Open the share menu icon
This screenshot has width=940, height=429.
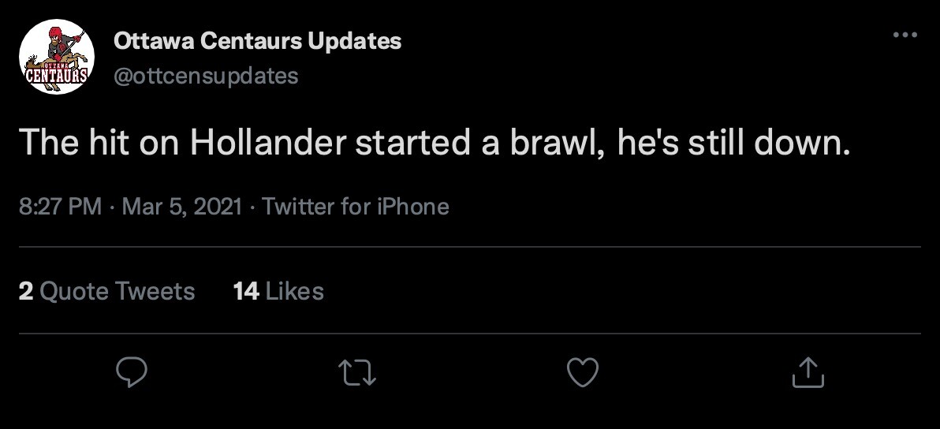[x=808, y=373]
